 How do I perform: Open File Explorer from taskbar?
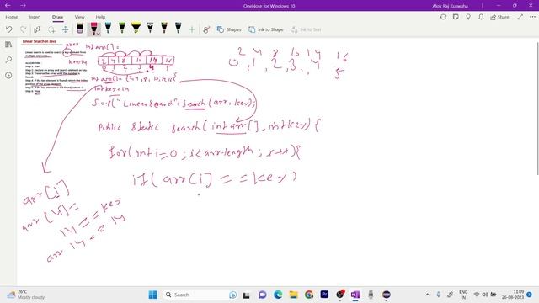click(294, 295)
